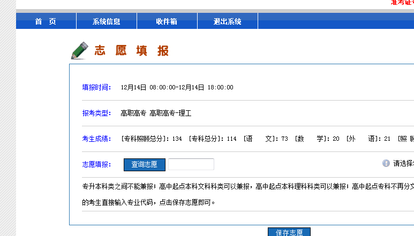Click the 外语 score value 21

(x=387, y=139)
